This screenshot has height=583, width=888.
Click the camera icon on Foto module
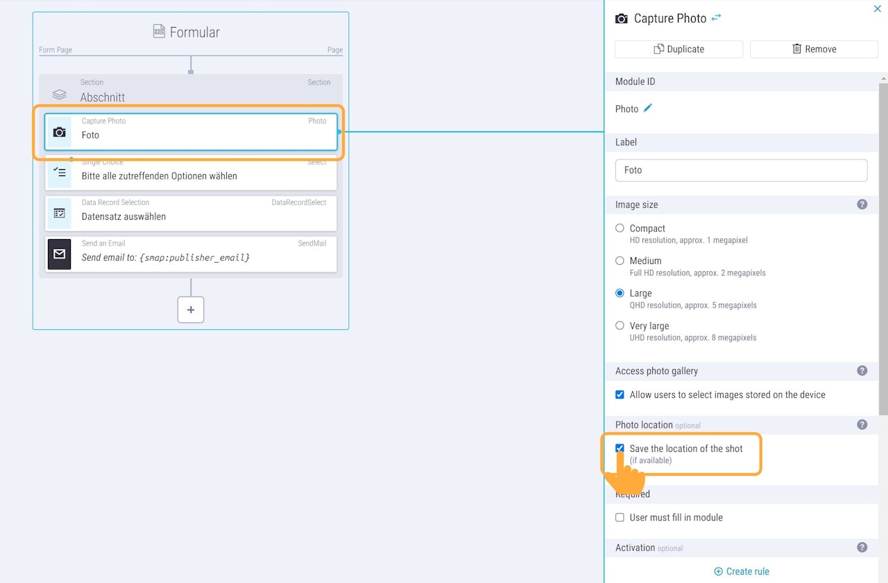[x=60, y=132]
